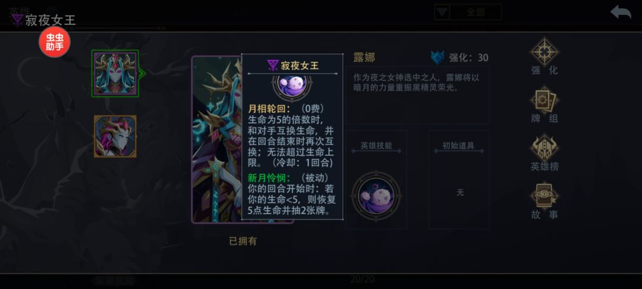642x289 pixels.
Task: Select the green-framed Luna hero portrait
Action: (x=115, y=74)
